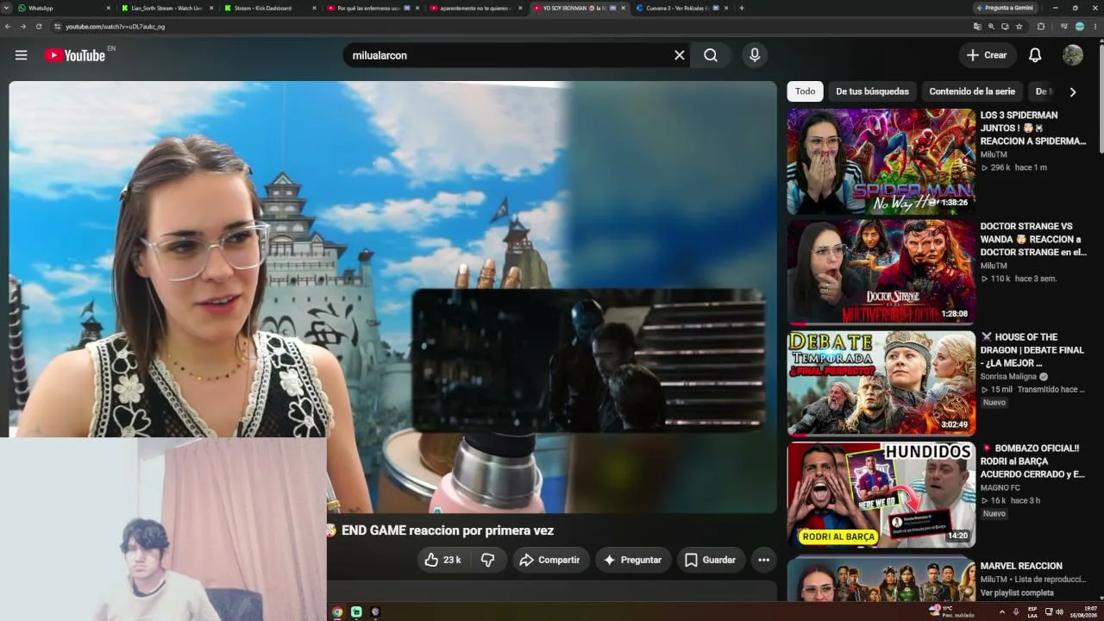
Task: Close the WhatsApp browser tab
Action: point(109,8)
